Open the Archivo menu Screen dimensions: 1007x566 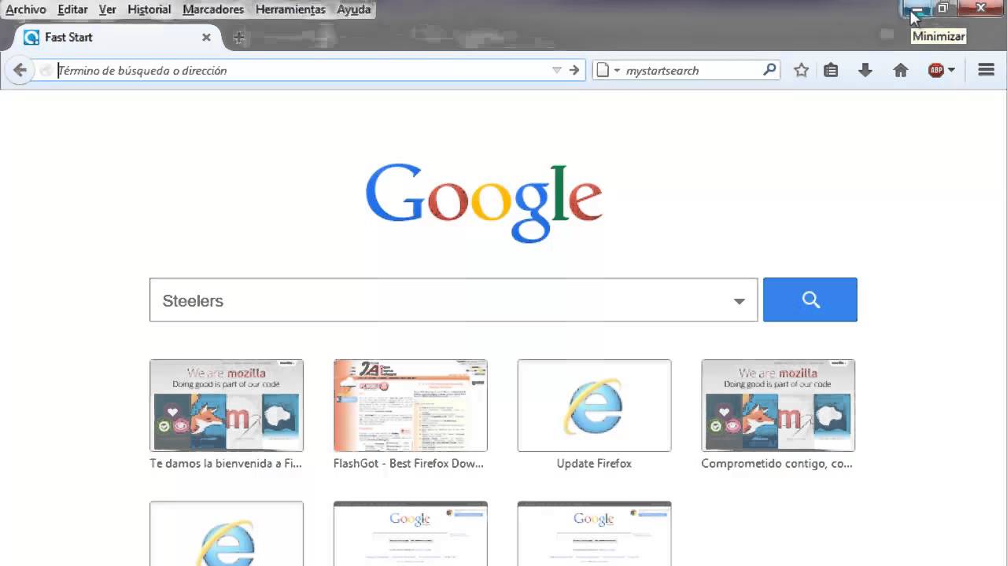(x=26, y=9)
